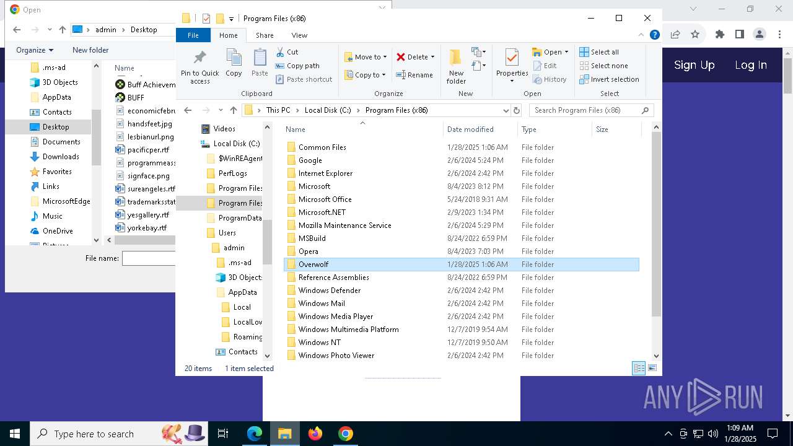
Task: Collapse the ribbon with the chevron
Action: pyautogui.click(x=642, y=35)
